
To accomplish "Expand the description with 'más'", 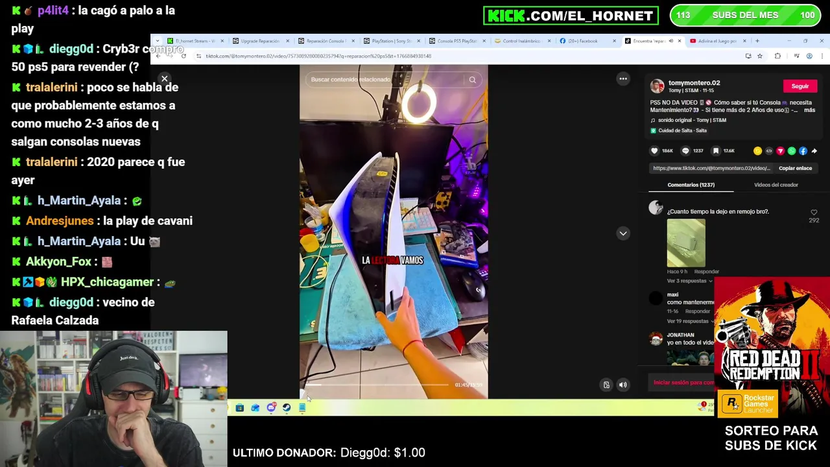I will pyautogui.click(x=809, y=110).
